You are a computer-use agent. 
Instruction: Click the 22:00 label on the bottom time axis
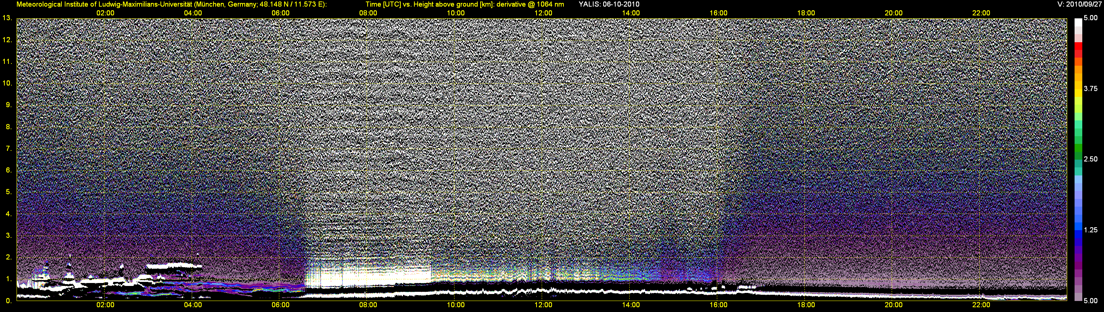(x=981, y=305)
